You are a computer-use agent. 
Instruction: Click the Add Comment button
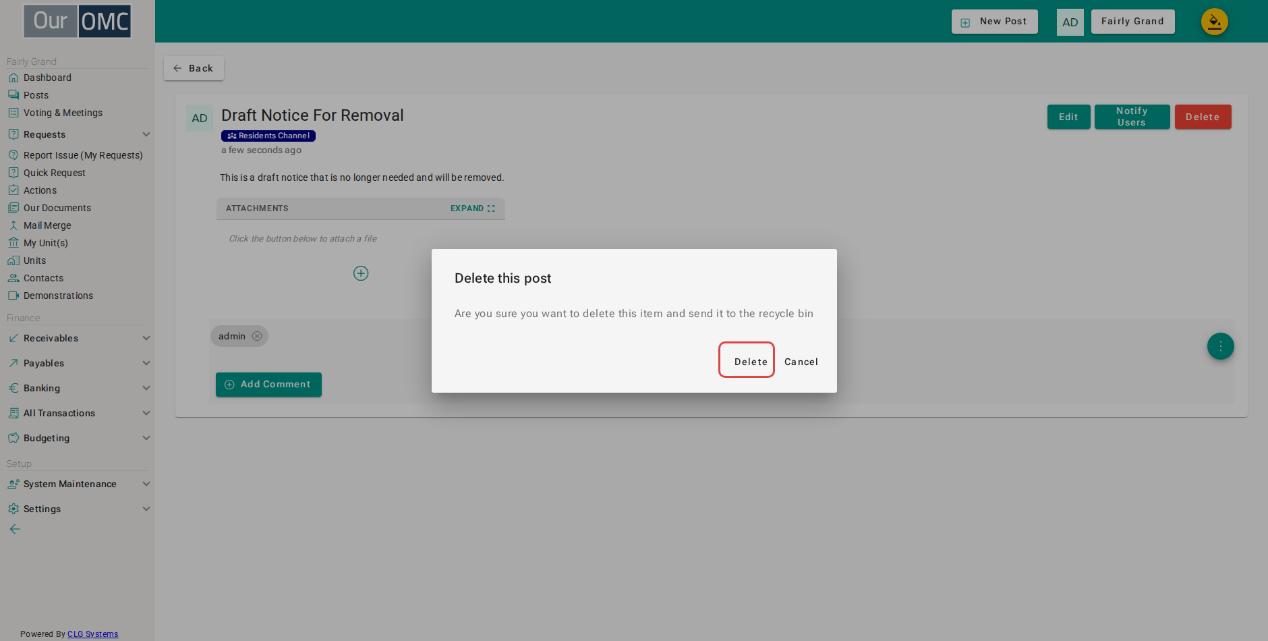268,385
